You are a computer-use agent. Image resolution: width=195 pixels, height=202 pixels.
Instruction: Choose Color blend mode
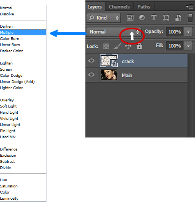[5, 192]
